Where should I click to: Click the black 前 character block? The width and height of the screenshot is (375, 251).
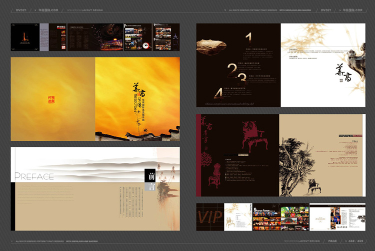click(x=150, y=176)
